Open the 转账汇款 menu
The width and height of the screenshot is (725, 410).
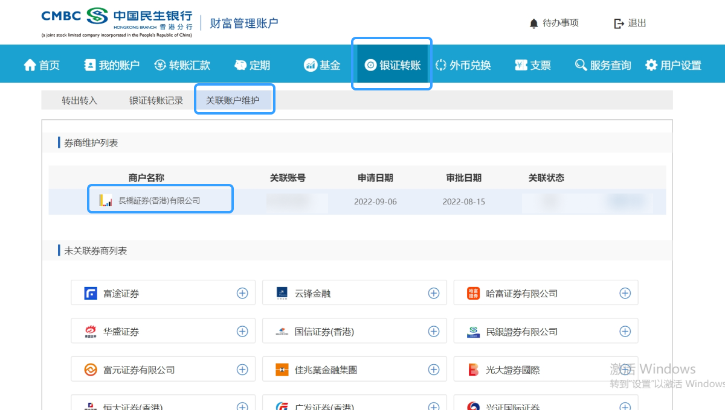coord(182,65)
